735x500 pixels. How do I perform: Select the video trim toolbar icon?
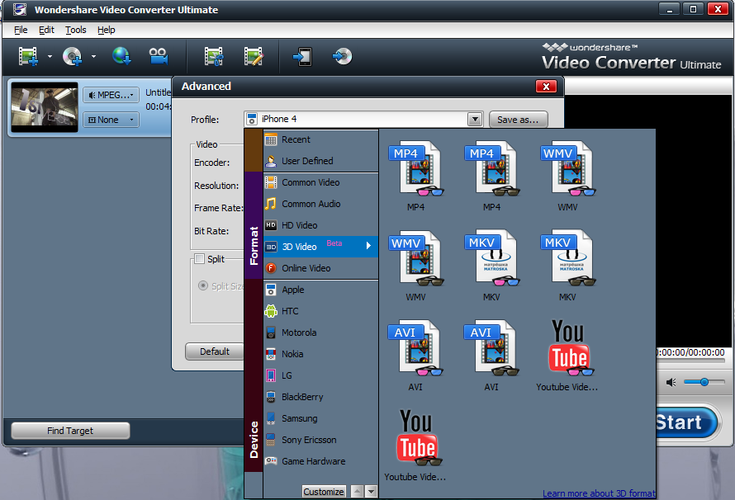pos(213,56)
